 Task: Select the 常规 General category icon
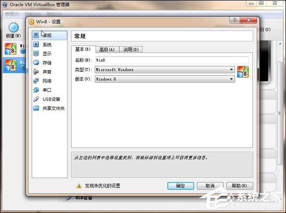[36, 35]
